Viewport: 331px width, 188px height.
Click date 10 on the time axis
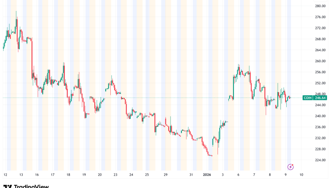point(301,175)
